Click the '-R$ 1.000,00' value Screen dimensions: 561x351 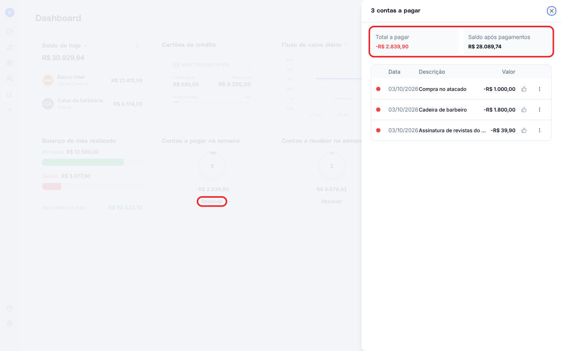click(499, 89)
